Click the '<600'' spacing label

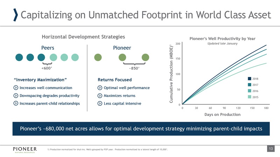47,68
